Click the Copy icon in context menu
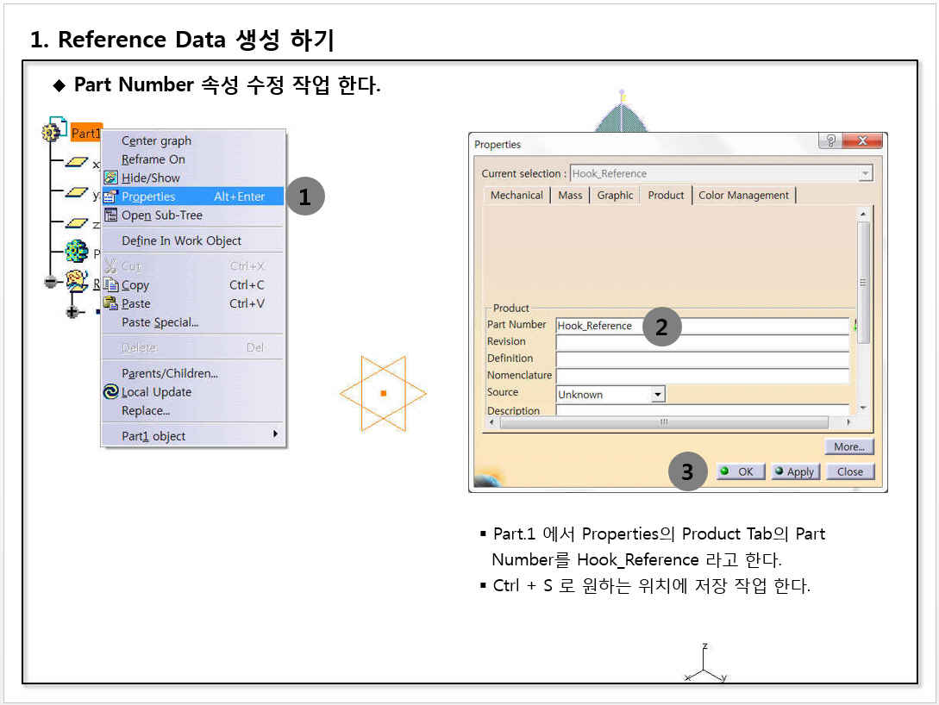The image size is (939, 705). pos(110,284)
